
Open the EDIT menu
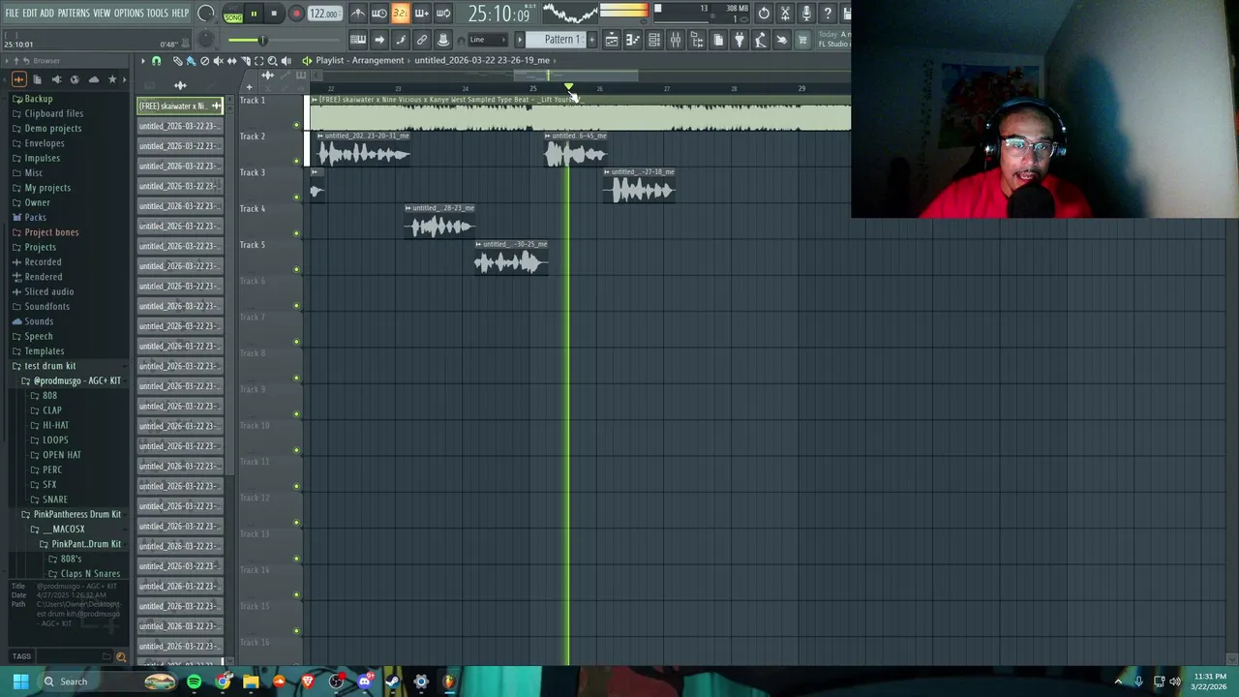[x=30, y=14]
